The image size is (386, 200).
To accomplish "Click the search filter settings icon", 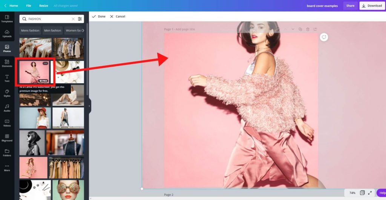I will [x=80, y=19].
